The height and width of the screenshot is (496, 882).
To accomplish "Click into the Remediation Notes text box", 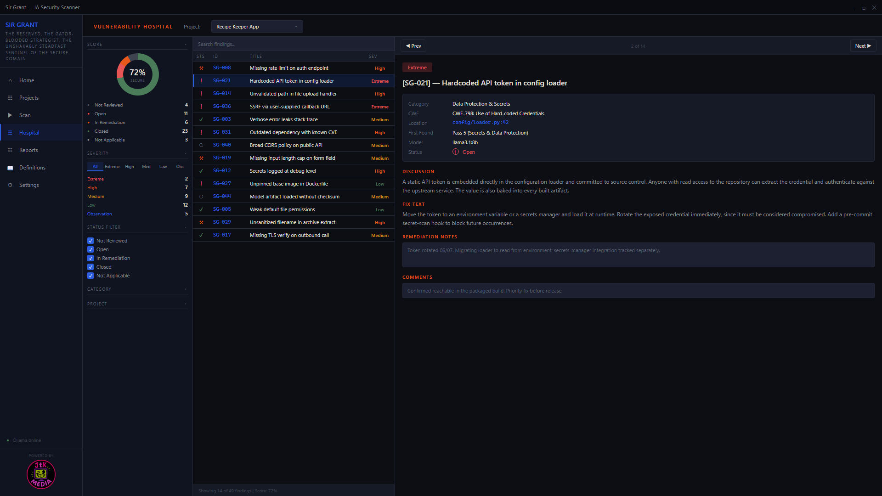I will point(638,255).
